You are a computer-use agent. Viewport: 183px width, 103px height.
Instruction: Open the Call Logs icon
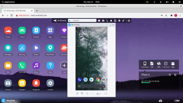pos(22,65)
